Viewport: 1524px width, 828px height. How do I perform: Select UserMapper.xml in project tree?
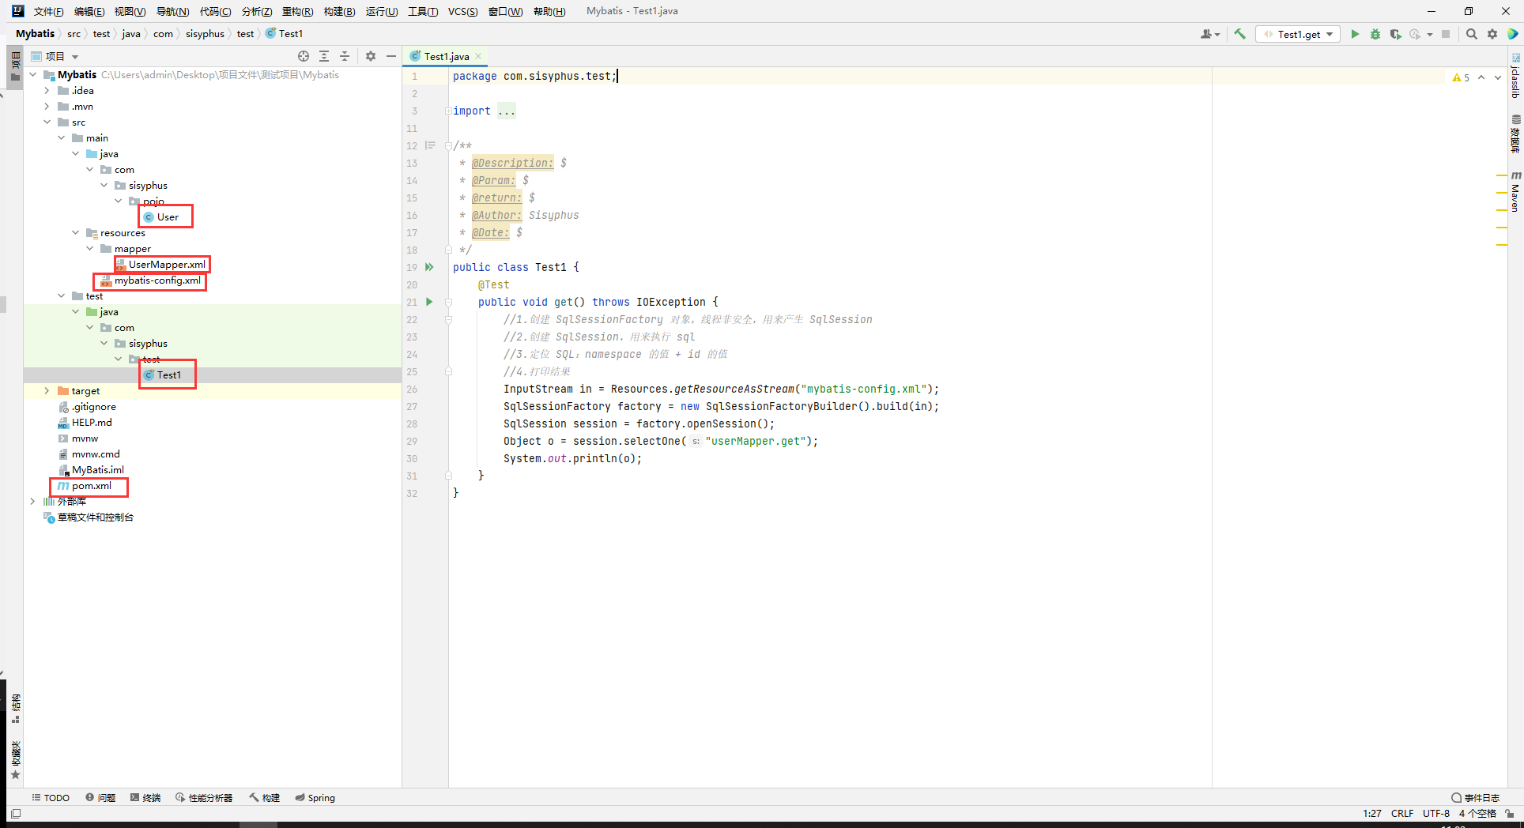[x=160, y=264]
